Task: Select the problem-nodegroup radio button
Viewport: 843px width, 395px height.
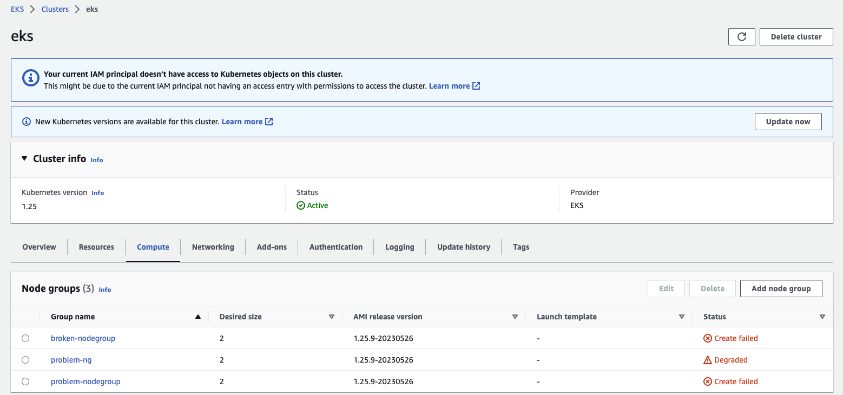Action: click(25, 381)
